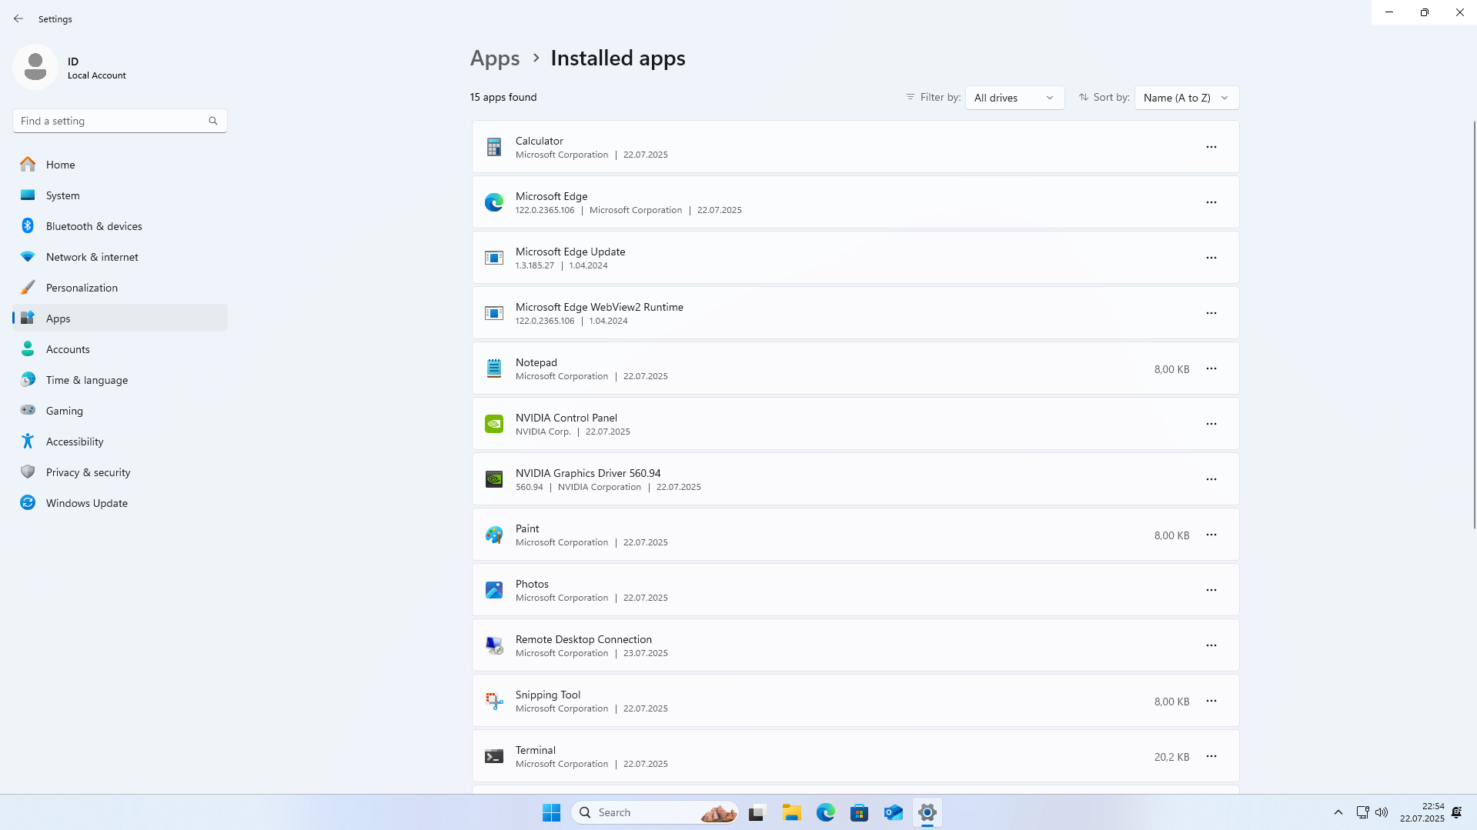Click the taskbar Search box
The image size is (1477, 830).
pyautogui.click(x=655, y=812)
